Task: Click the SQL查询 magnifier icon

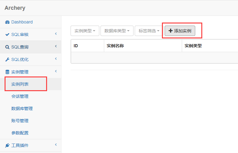Action: 7,47
